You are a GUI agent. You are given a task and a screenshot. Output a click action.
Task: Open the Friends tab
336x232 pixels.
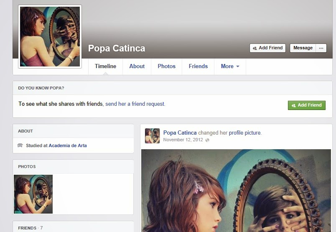198,66
